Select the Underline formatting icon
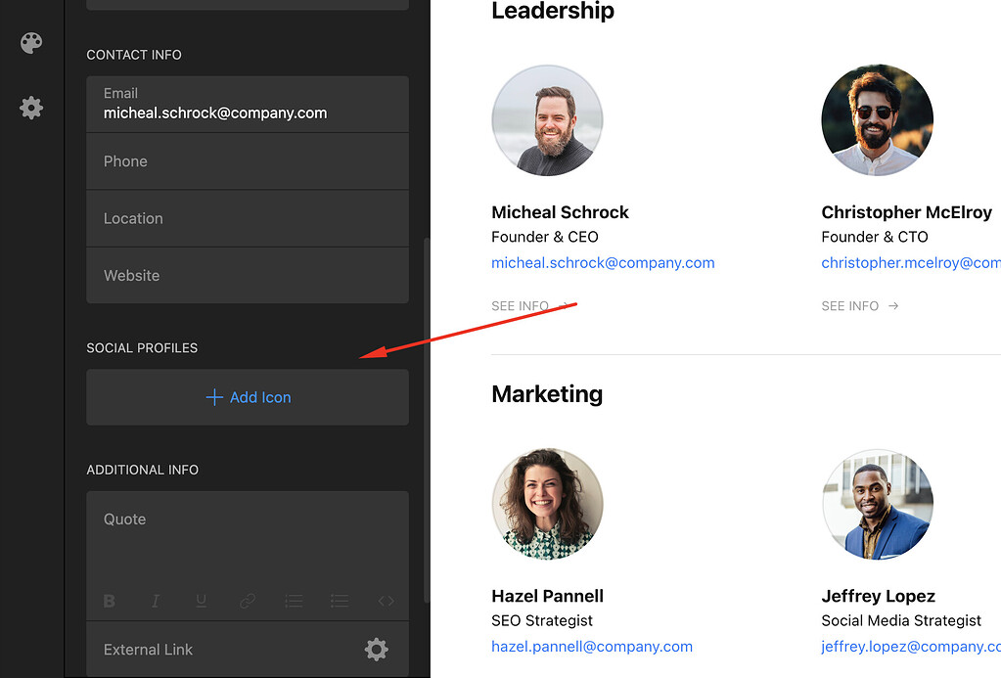1001x678 pixels. (201, 601)
